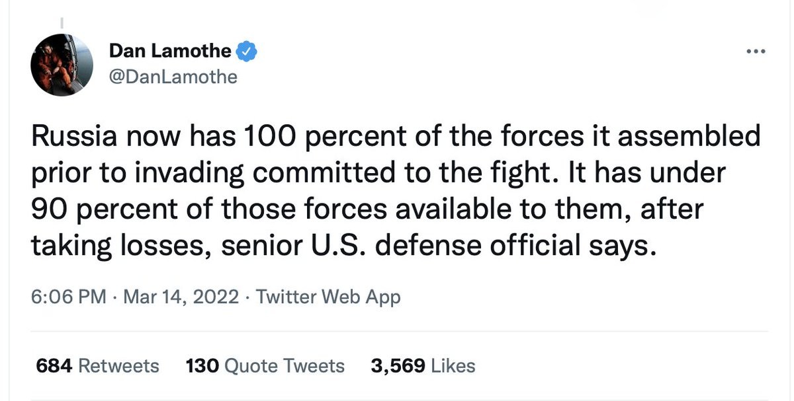Show the Quote Tweets label

(x=285, y=365)
